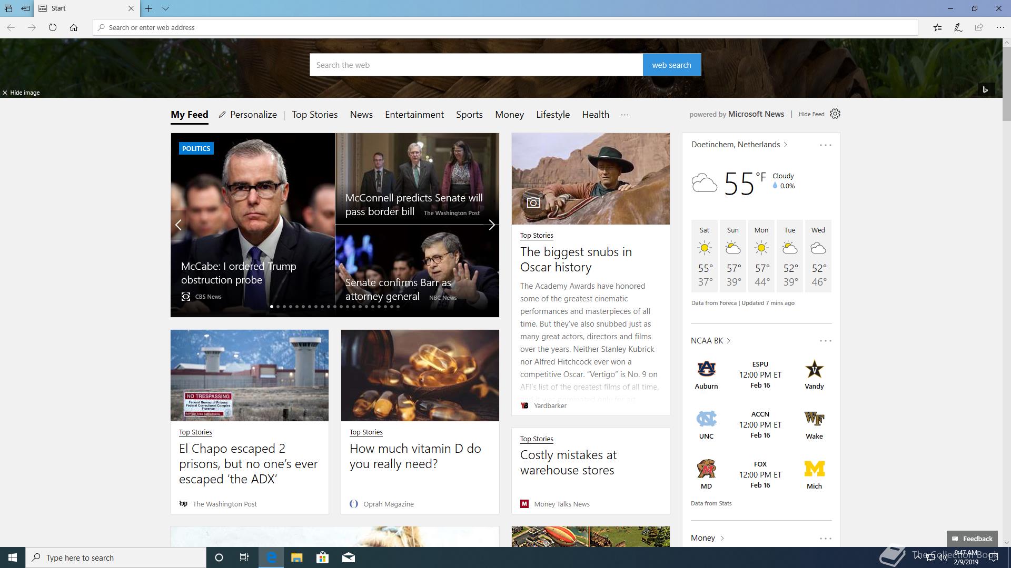Open feed settings gear icon
This screenshot has width=1011, height=568.
point(835,114)
